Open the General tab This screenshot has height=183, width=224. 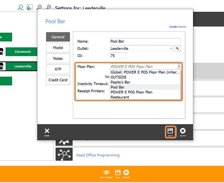tap(58, 37)
